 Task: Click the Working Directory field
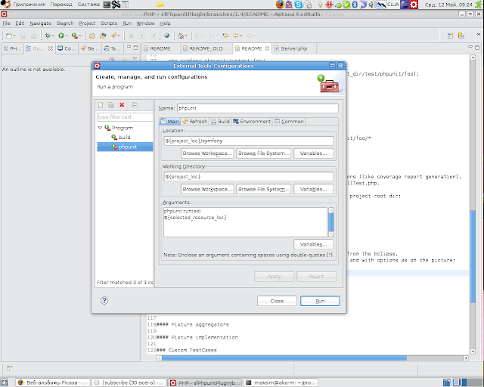pos(249,177)
